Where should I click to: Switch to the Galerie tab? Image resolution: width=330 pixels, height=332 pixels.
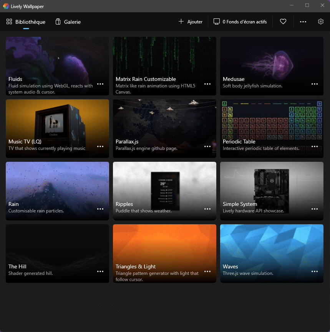click(68, 22)
